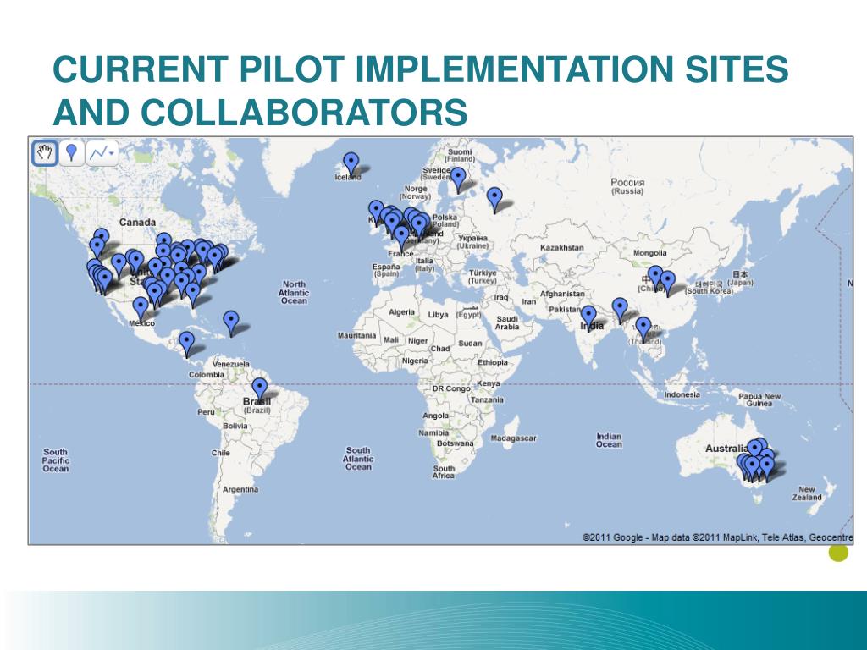Image resolution: width=867 pixels, height=650 pixels.
Task: Click the "España (Spain)" map label
Action: [386, 270]
